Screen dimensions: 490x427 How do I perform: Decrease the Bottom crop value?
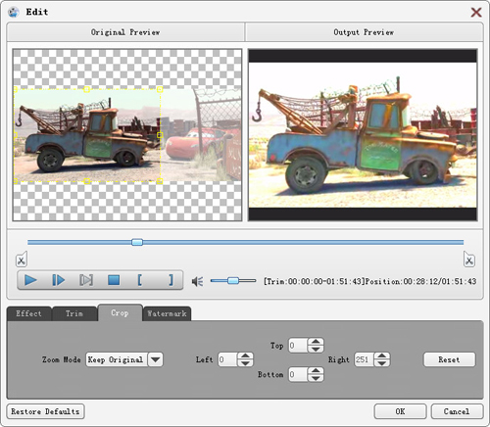coord(316,378)
